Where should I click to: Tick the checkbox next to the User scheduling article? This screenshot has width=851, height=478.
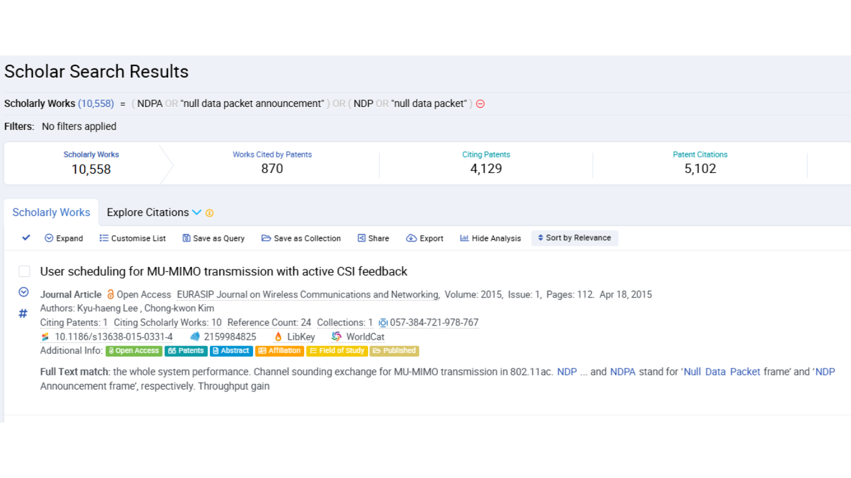point(24,271)
